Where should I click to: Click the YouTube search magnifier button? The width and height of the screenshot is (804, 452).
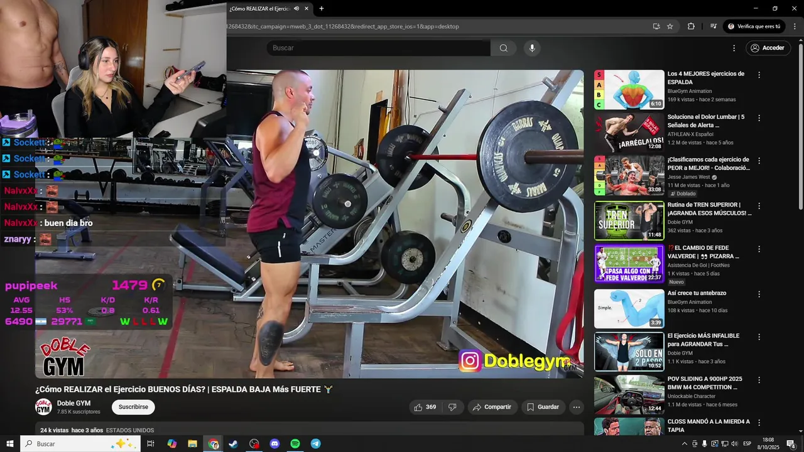point(503,48)
